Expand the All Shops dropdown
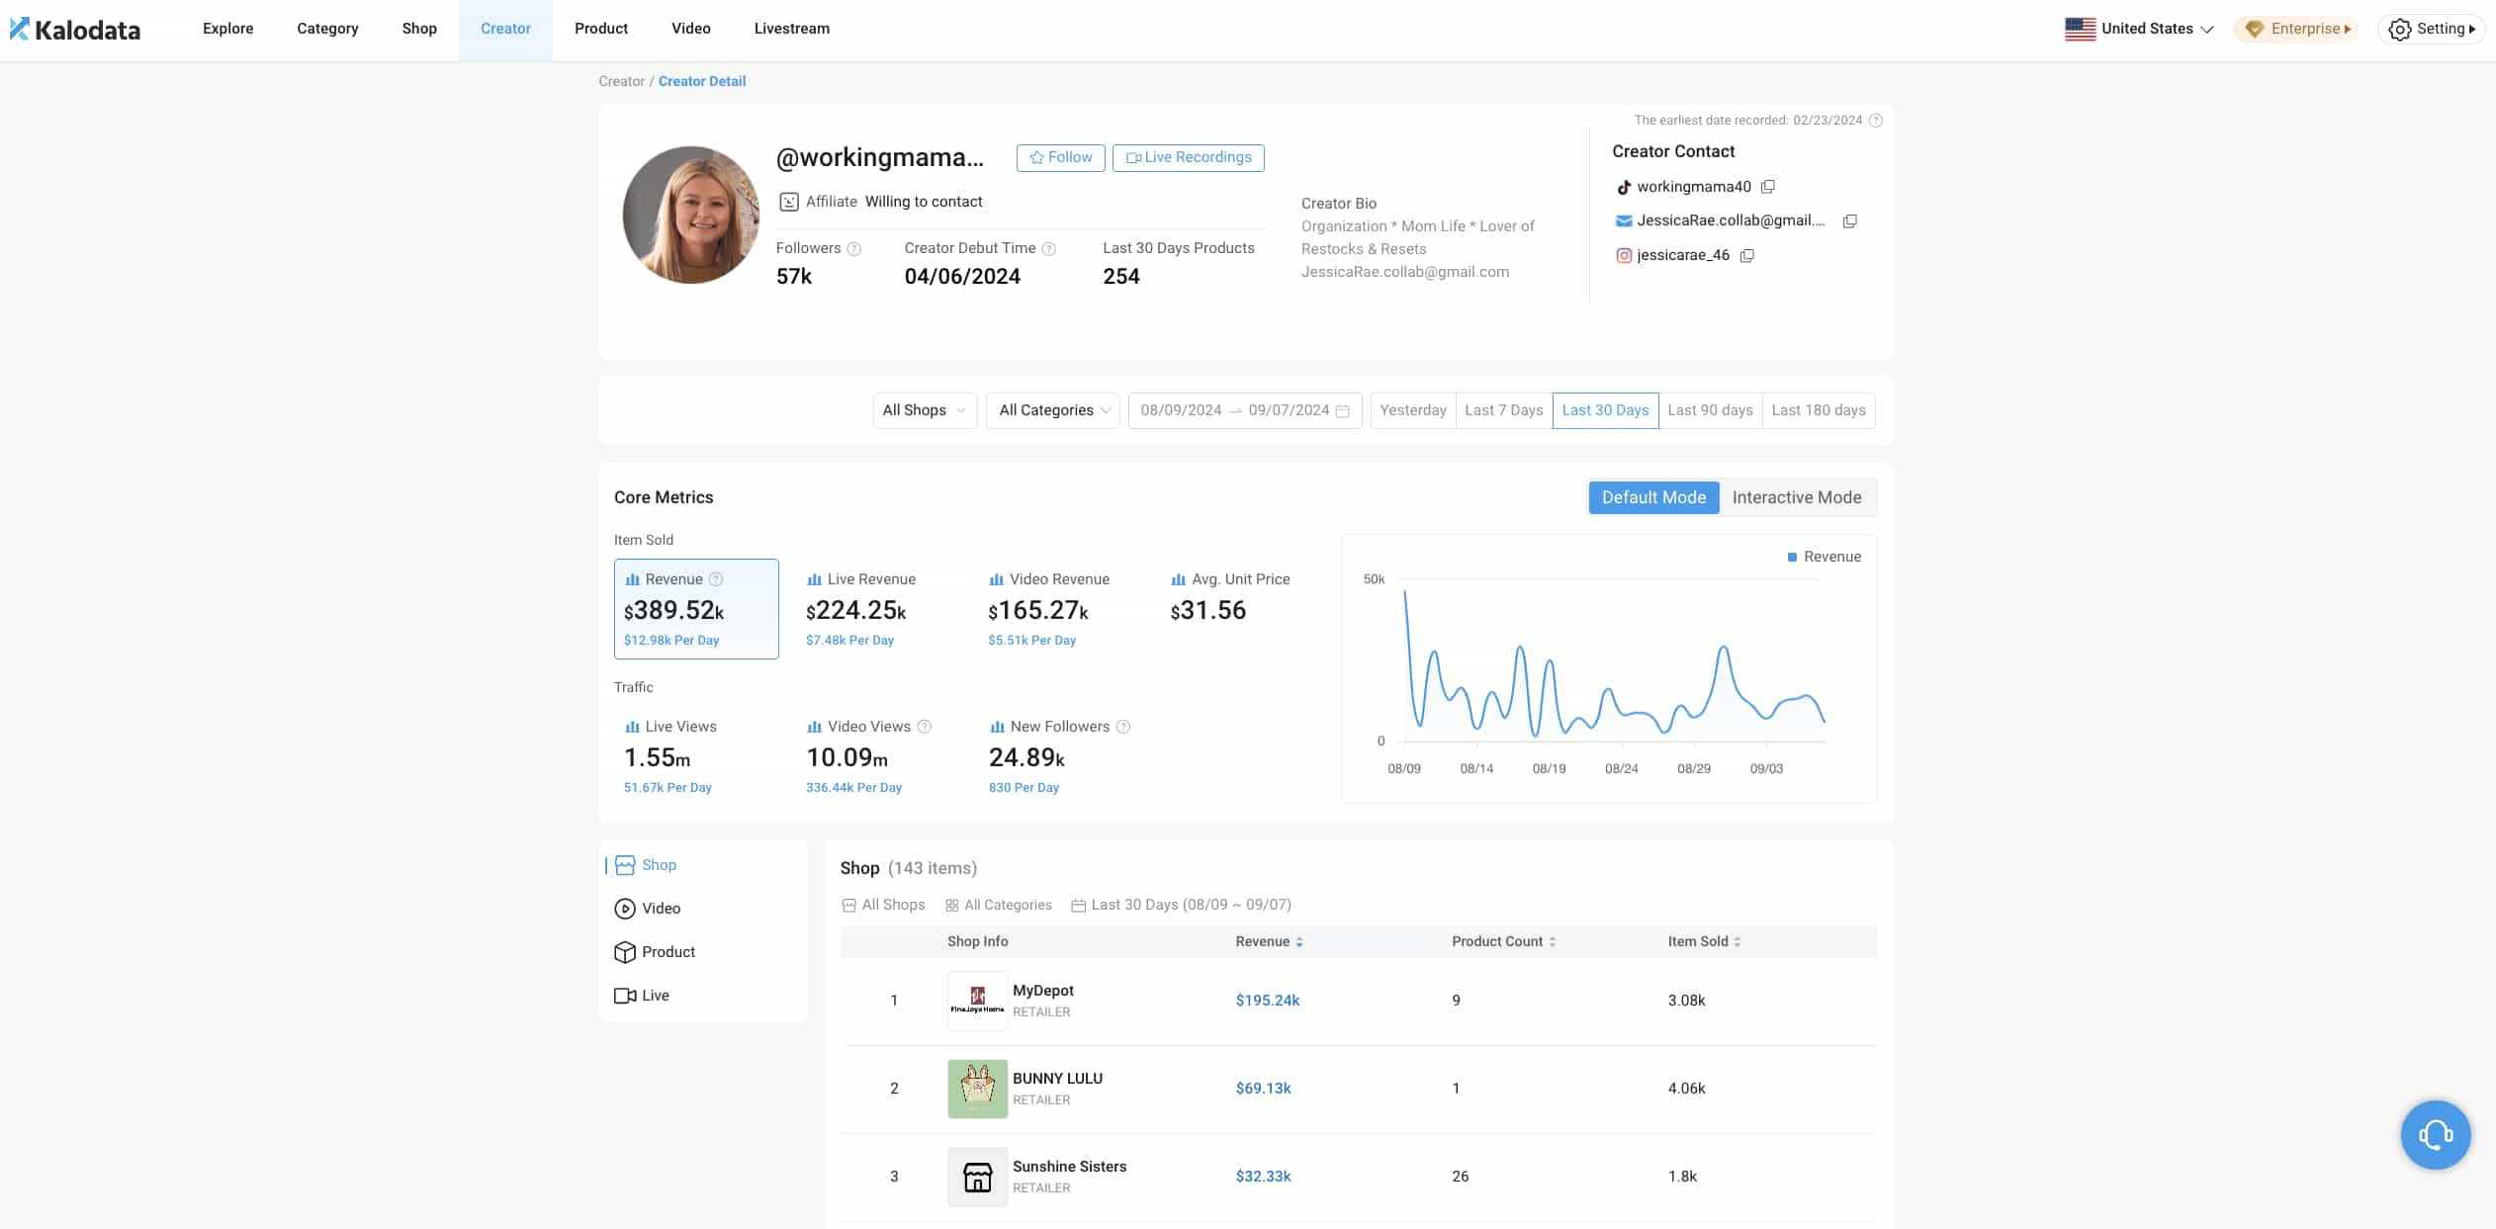Viewport: 2496px width, 1229px height. (924, 410)
